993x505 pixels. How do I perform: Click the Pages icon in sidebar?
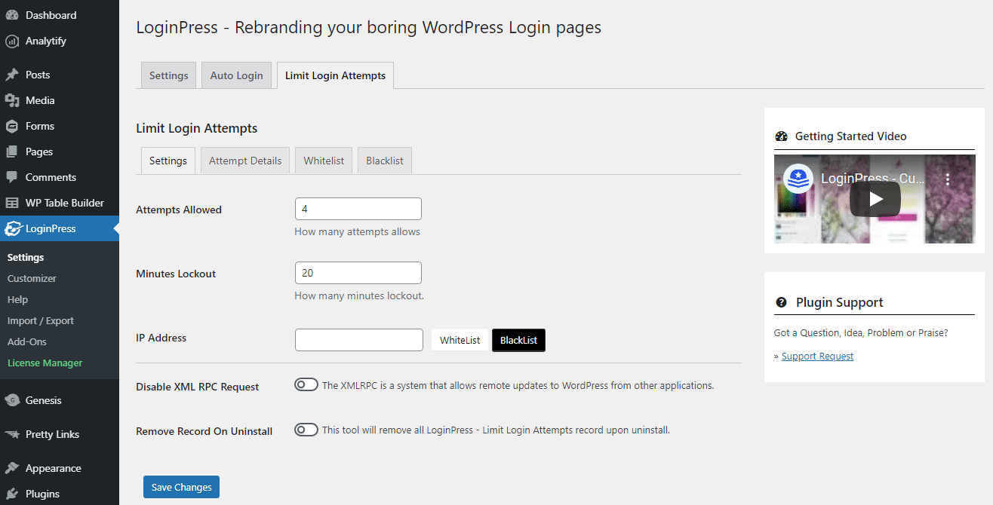pyautogui.click(x=11, y=151)
